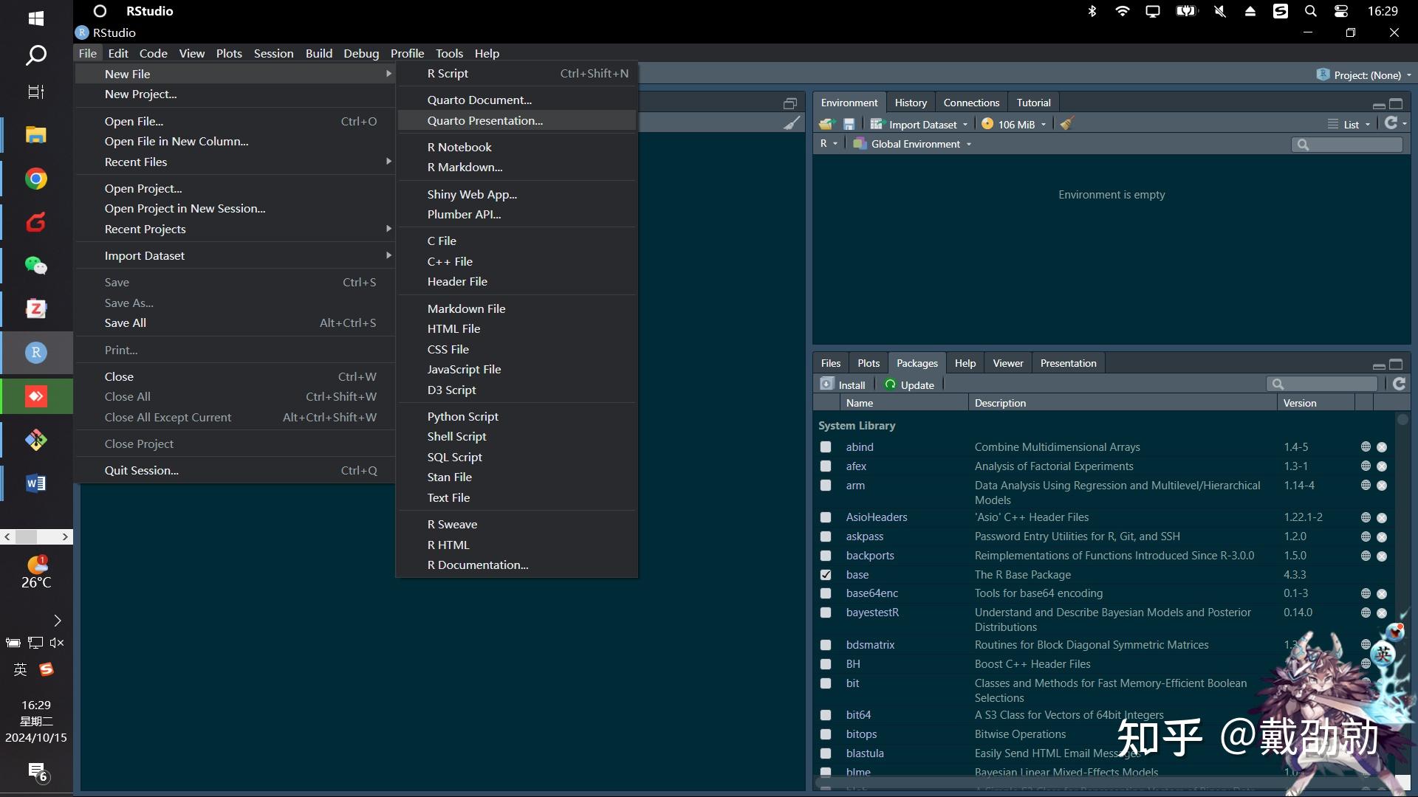Open the List view dropdown
This screenshot has height=797, width=1418.
(1350, 124)
